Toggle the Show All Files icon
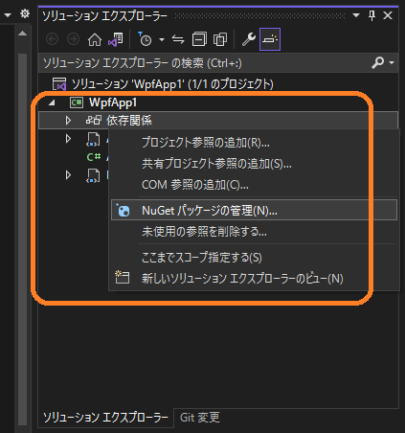This screenshot has width=405, height=433. coord(220,39)
